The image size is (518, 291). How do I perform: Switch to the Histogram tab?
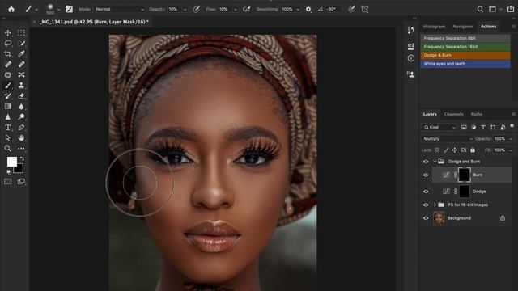(x=434, y=27)
